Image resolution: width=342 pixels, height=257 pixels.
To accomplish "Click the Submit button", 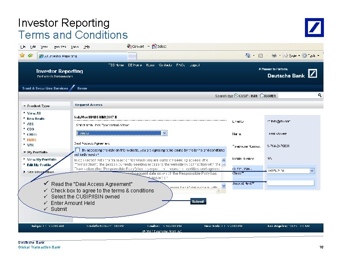I will click(x=198, y=201).
